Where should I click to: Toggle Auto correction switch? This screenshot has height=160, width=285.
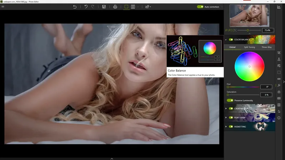tap(200, 7)
